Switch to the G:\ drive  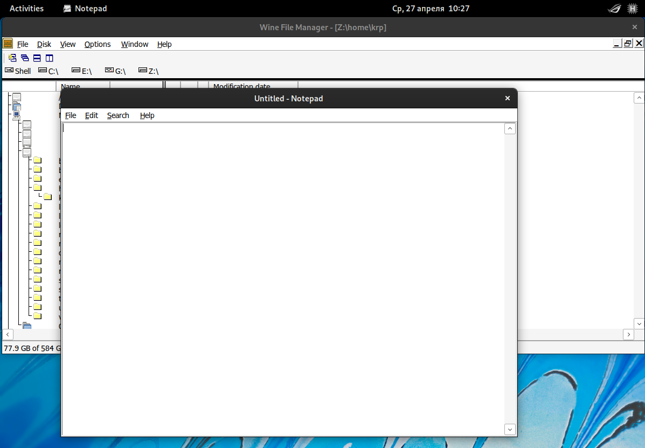pyautogui.click(x=115, y=71)
